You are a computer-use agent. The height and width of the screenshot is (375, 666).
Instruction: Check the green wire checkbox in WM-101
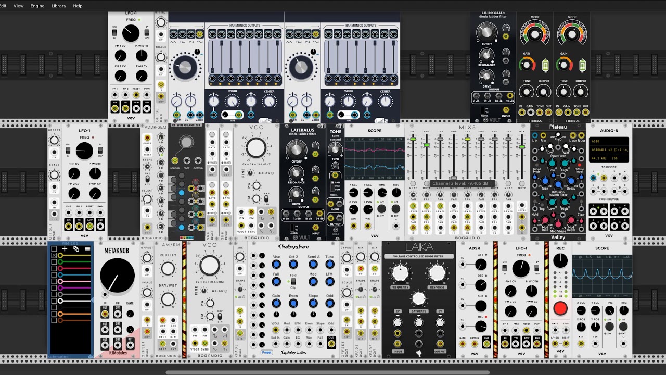(x=54, y=262)
